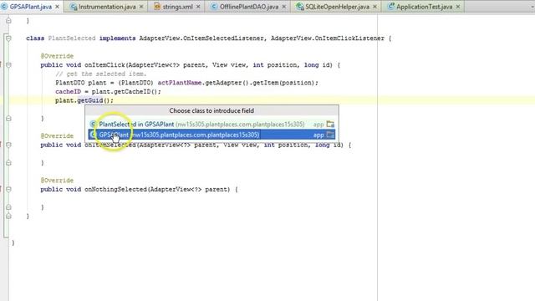Collapse the PlantSelected class fold marker
Image resolution: width=535 pixels, height=301 pixels.
(x=8, y=38)
